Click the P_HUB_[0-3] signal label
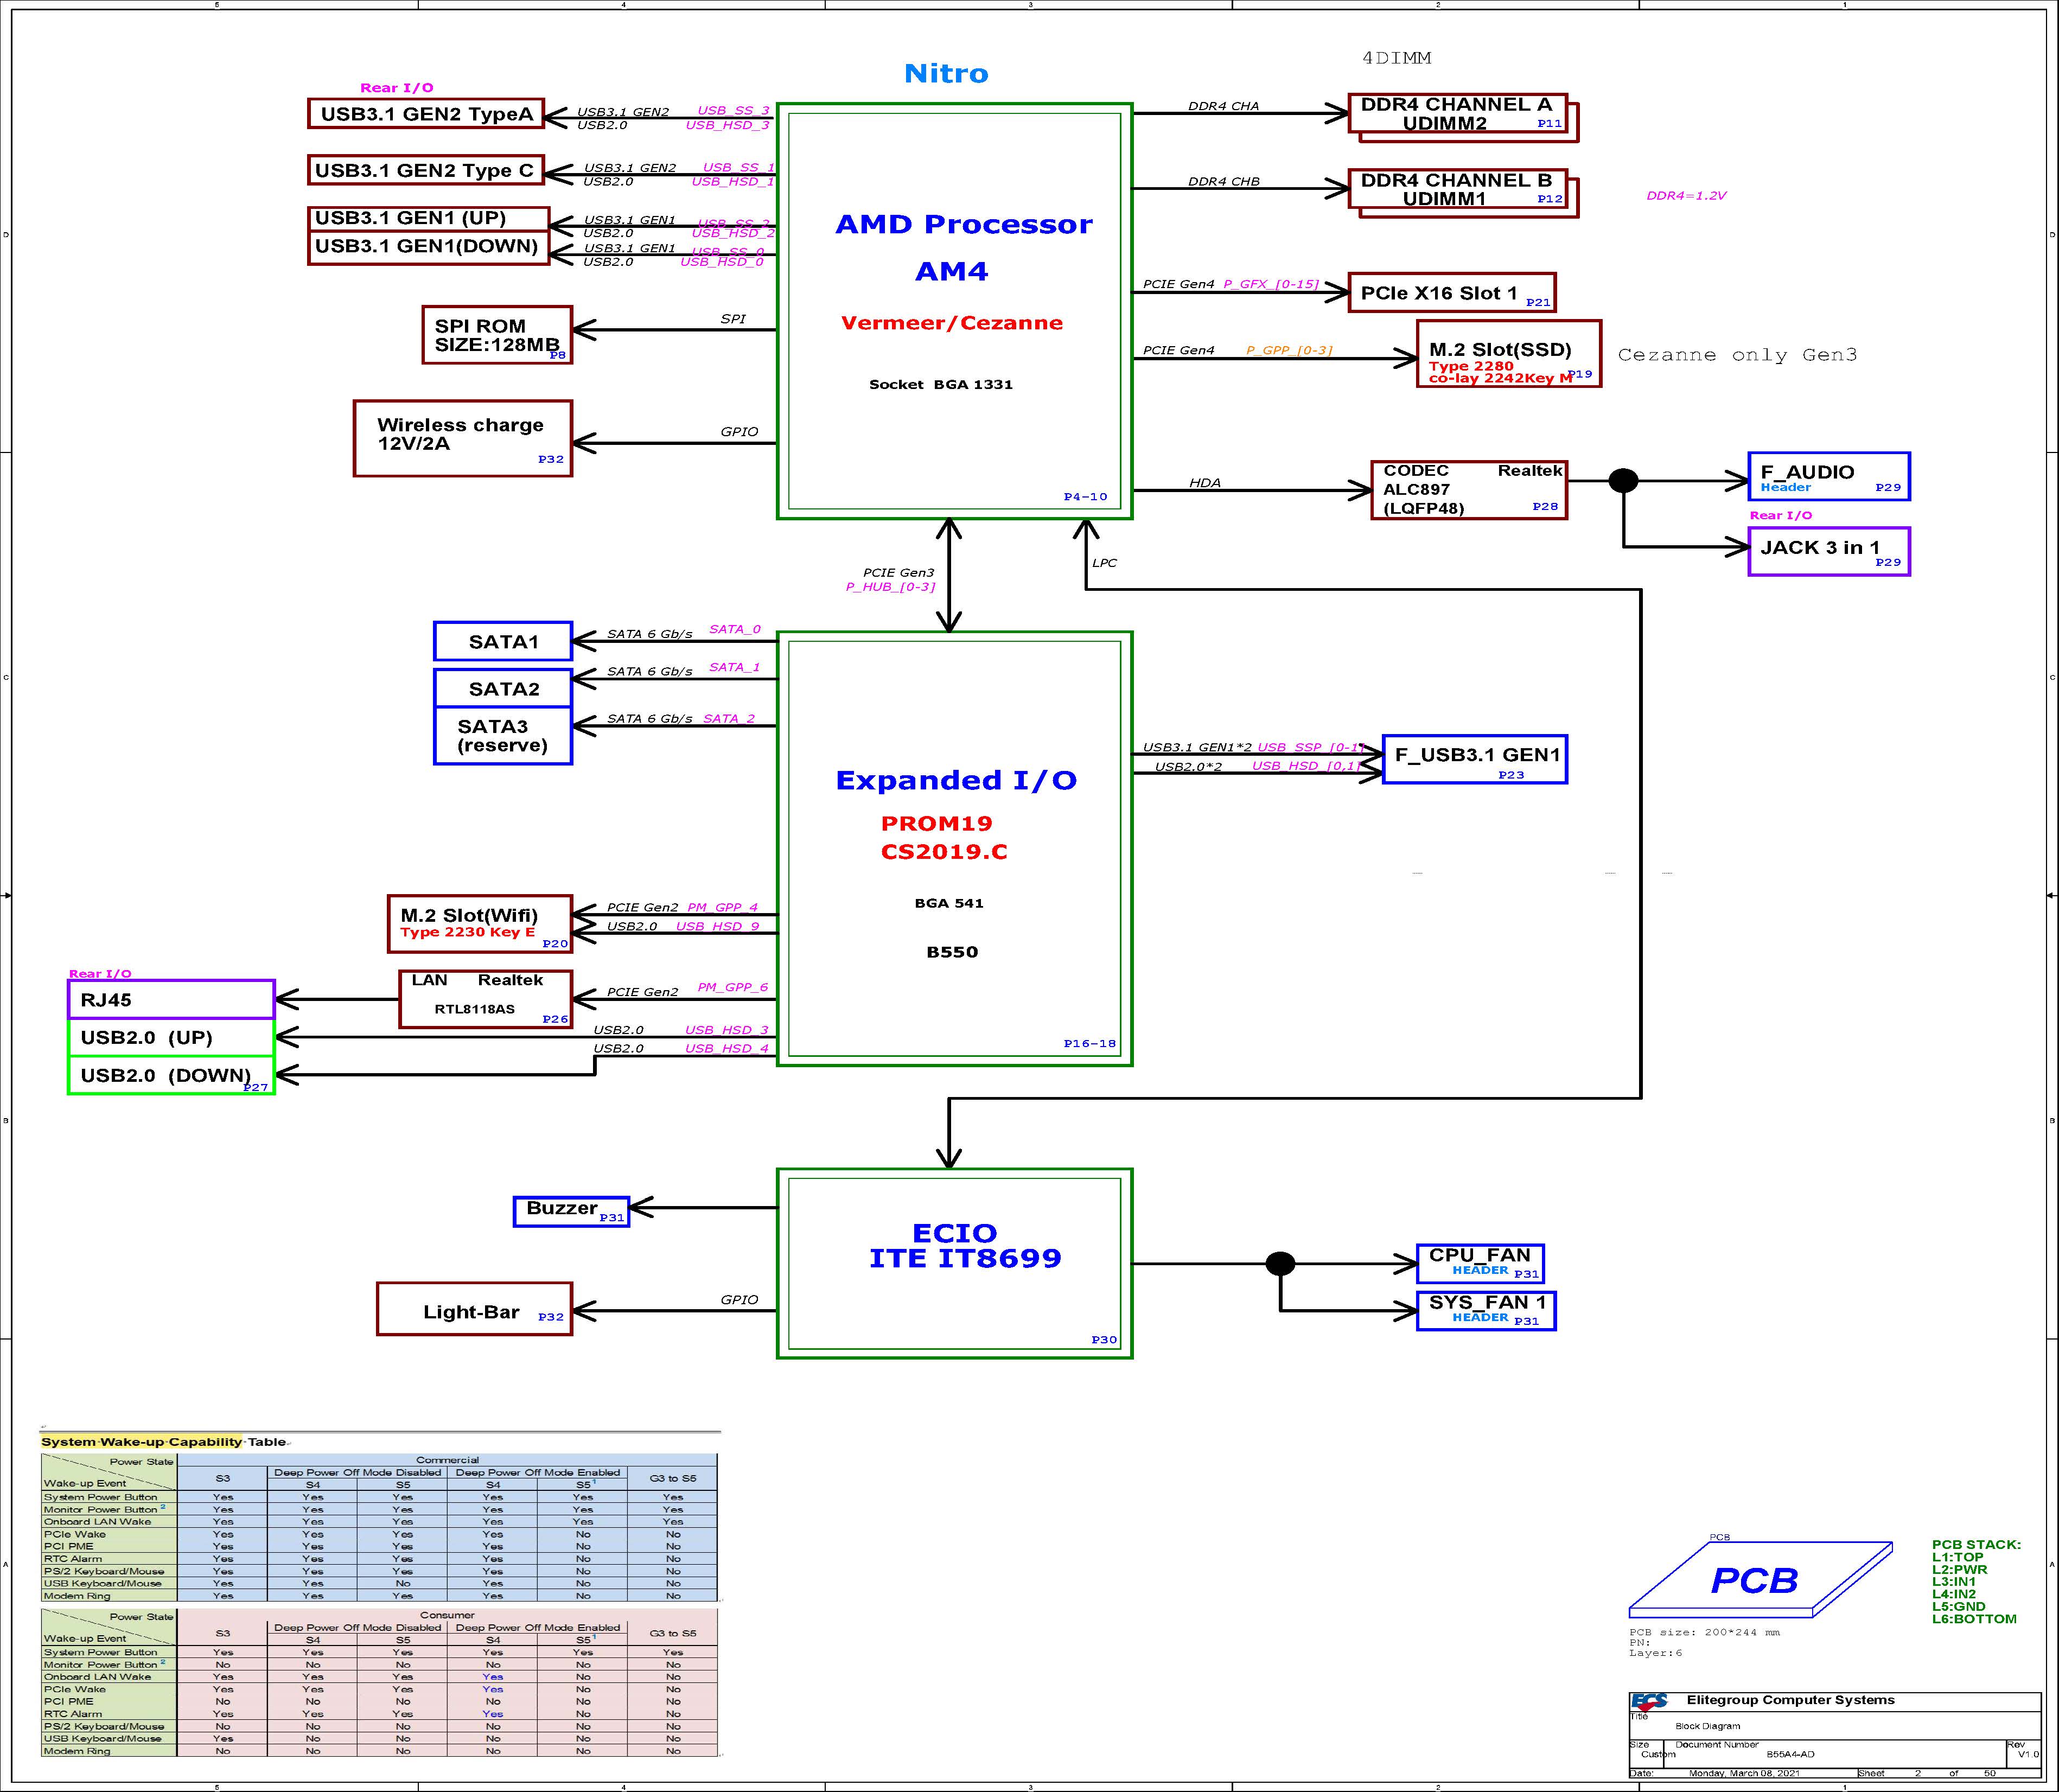 coord(890,587)
